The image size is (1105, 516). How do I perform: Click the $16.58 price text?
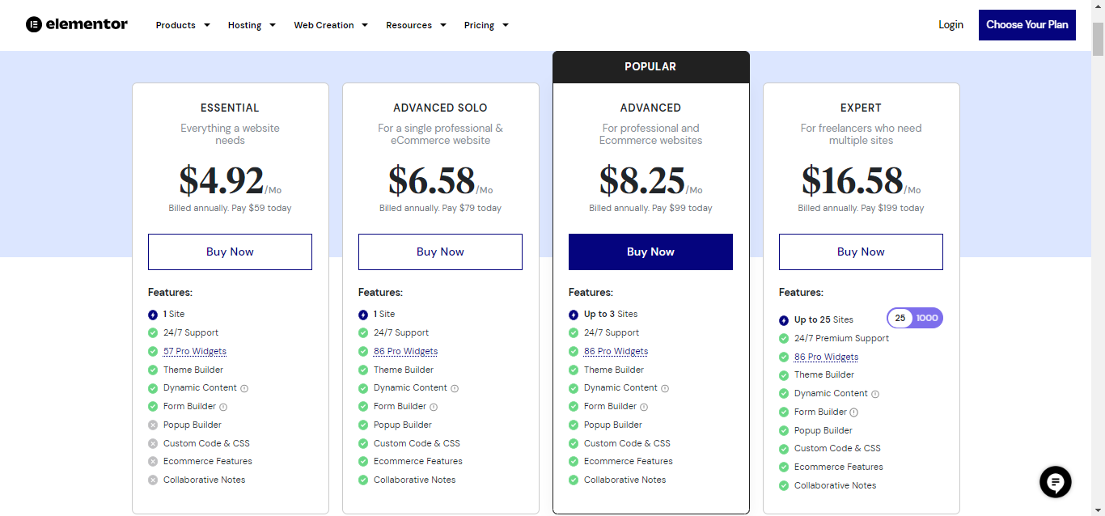click(852, 180)
